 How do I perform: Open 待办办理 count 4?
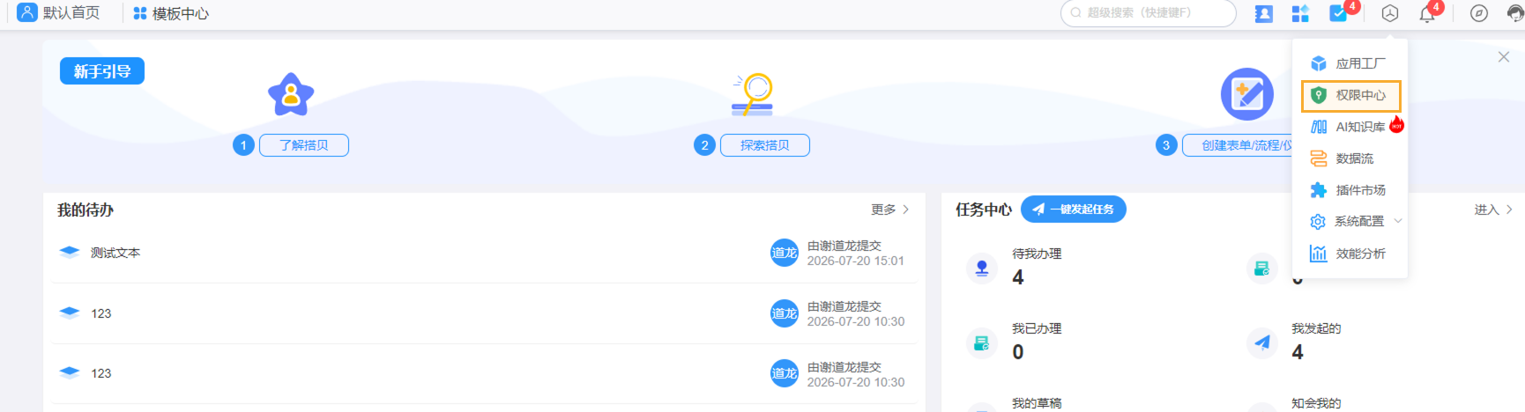pyautogui.click(x=1018, y=277)
